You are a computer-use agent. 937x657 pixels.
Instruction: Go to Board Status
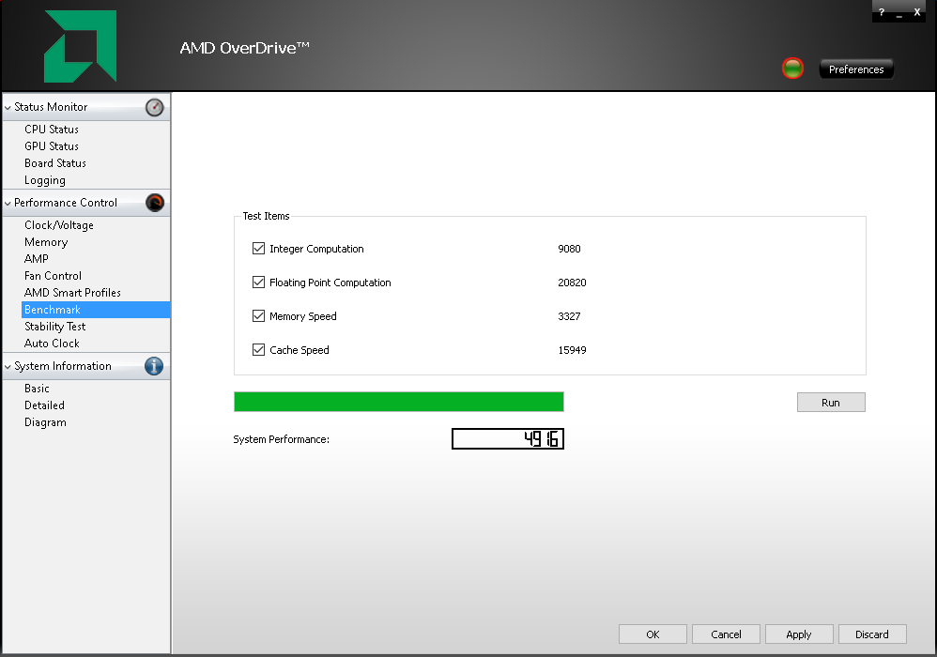click(55, 163)
